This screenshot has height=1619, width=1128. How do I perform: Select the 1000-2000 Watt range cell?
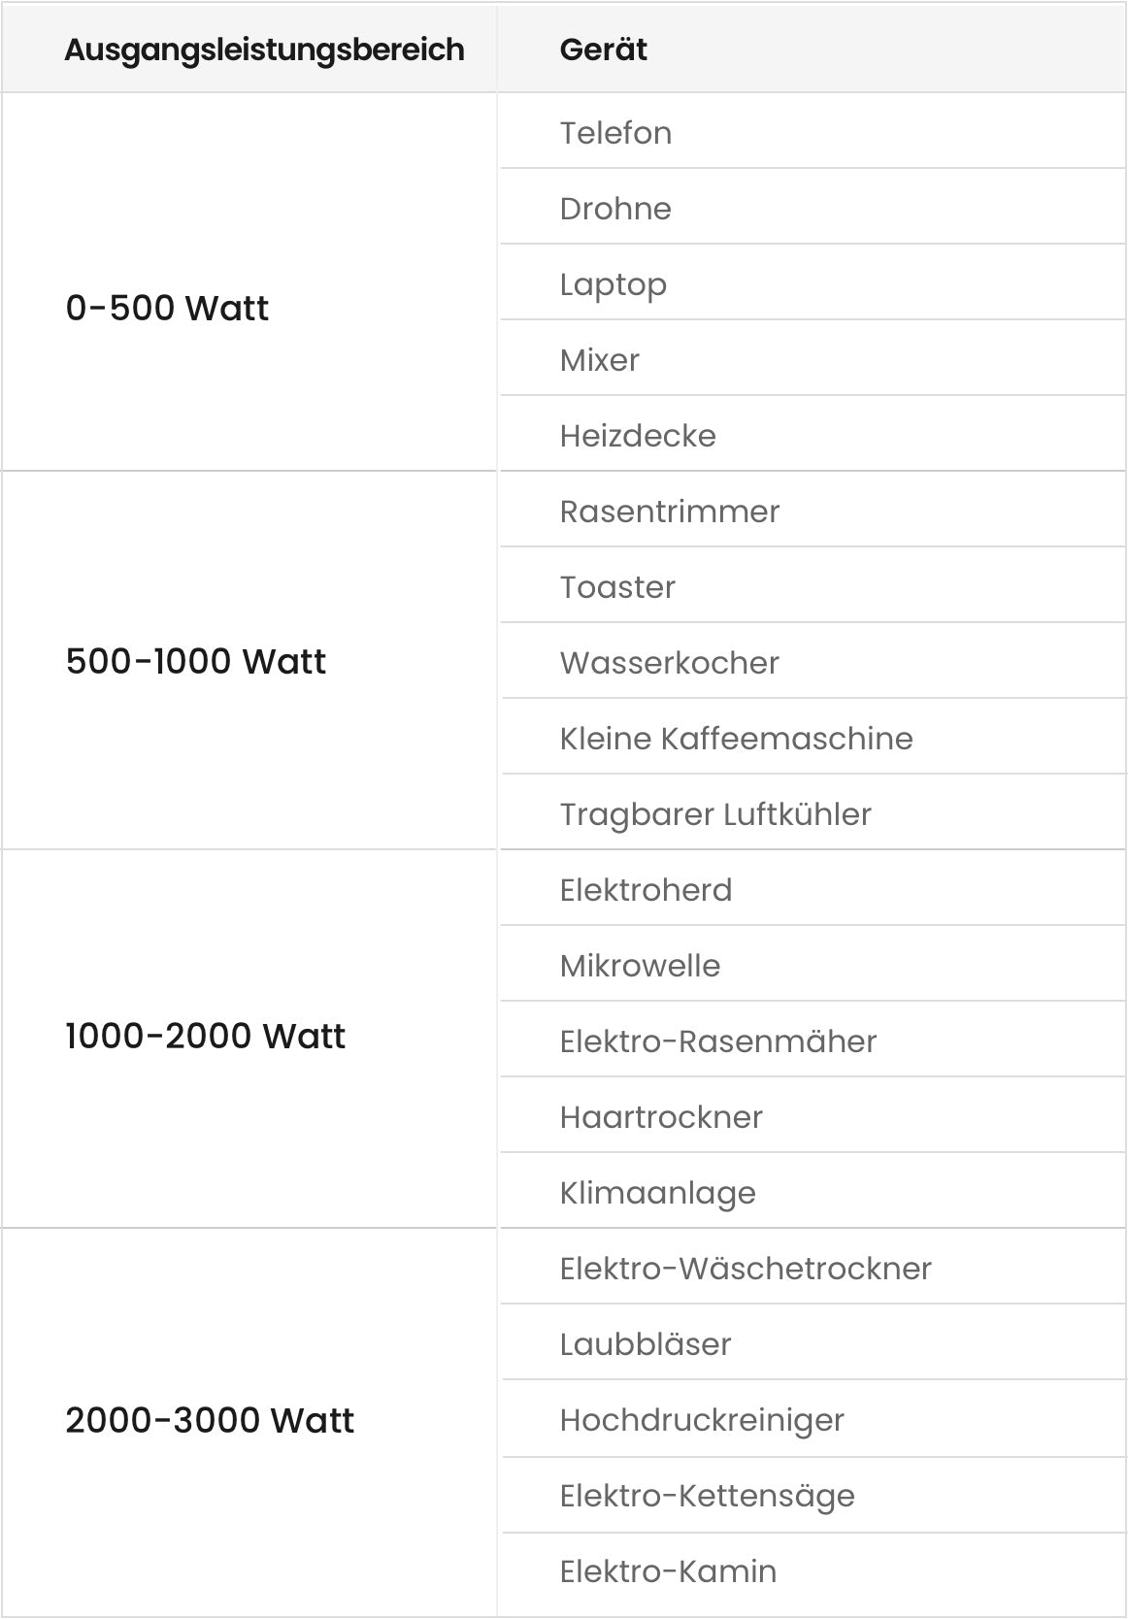pos(205,1036)
